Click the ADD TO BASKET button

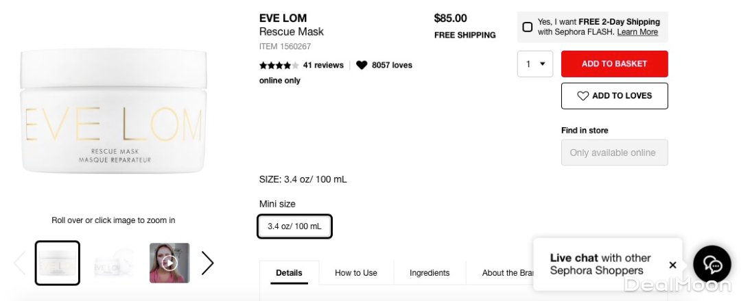coord(614,64)
